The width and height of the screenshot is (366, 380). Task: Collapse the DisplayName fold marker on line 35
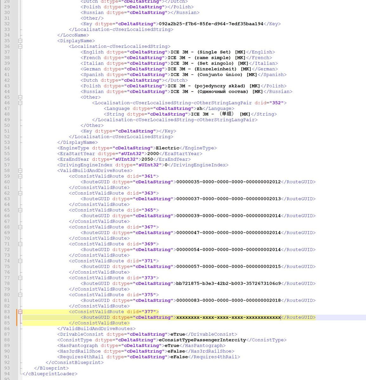coord(20,41)
